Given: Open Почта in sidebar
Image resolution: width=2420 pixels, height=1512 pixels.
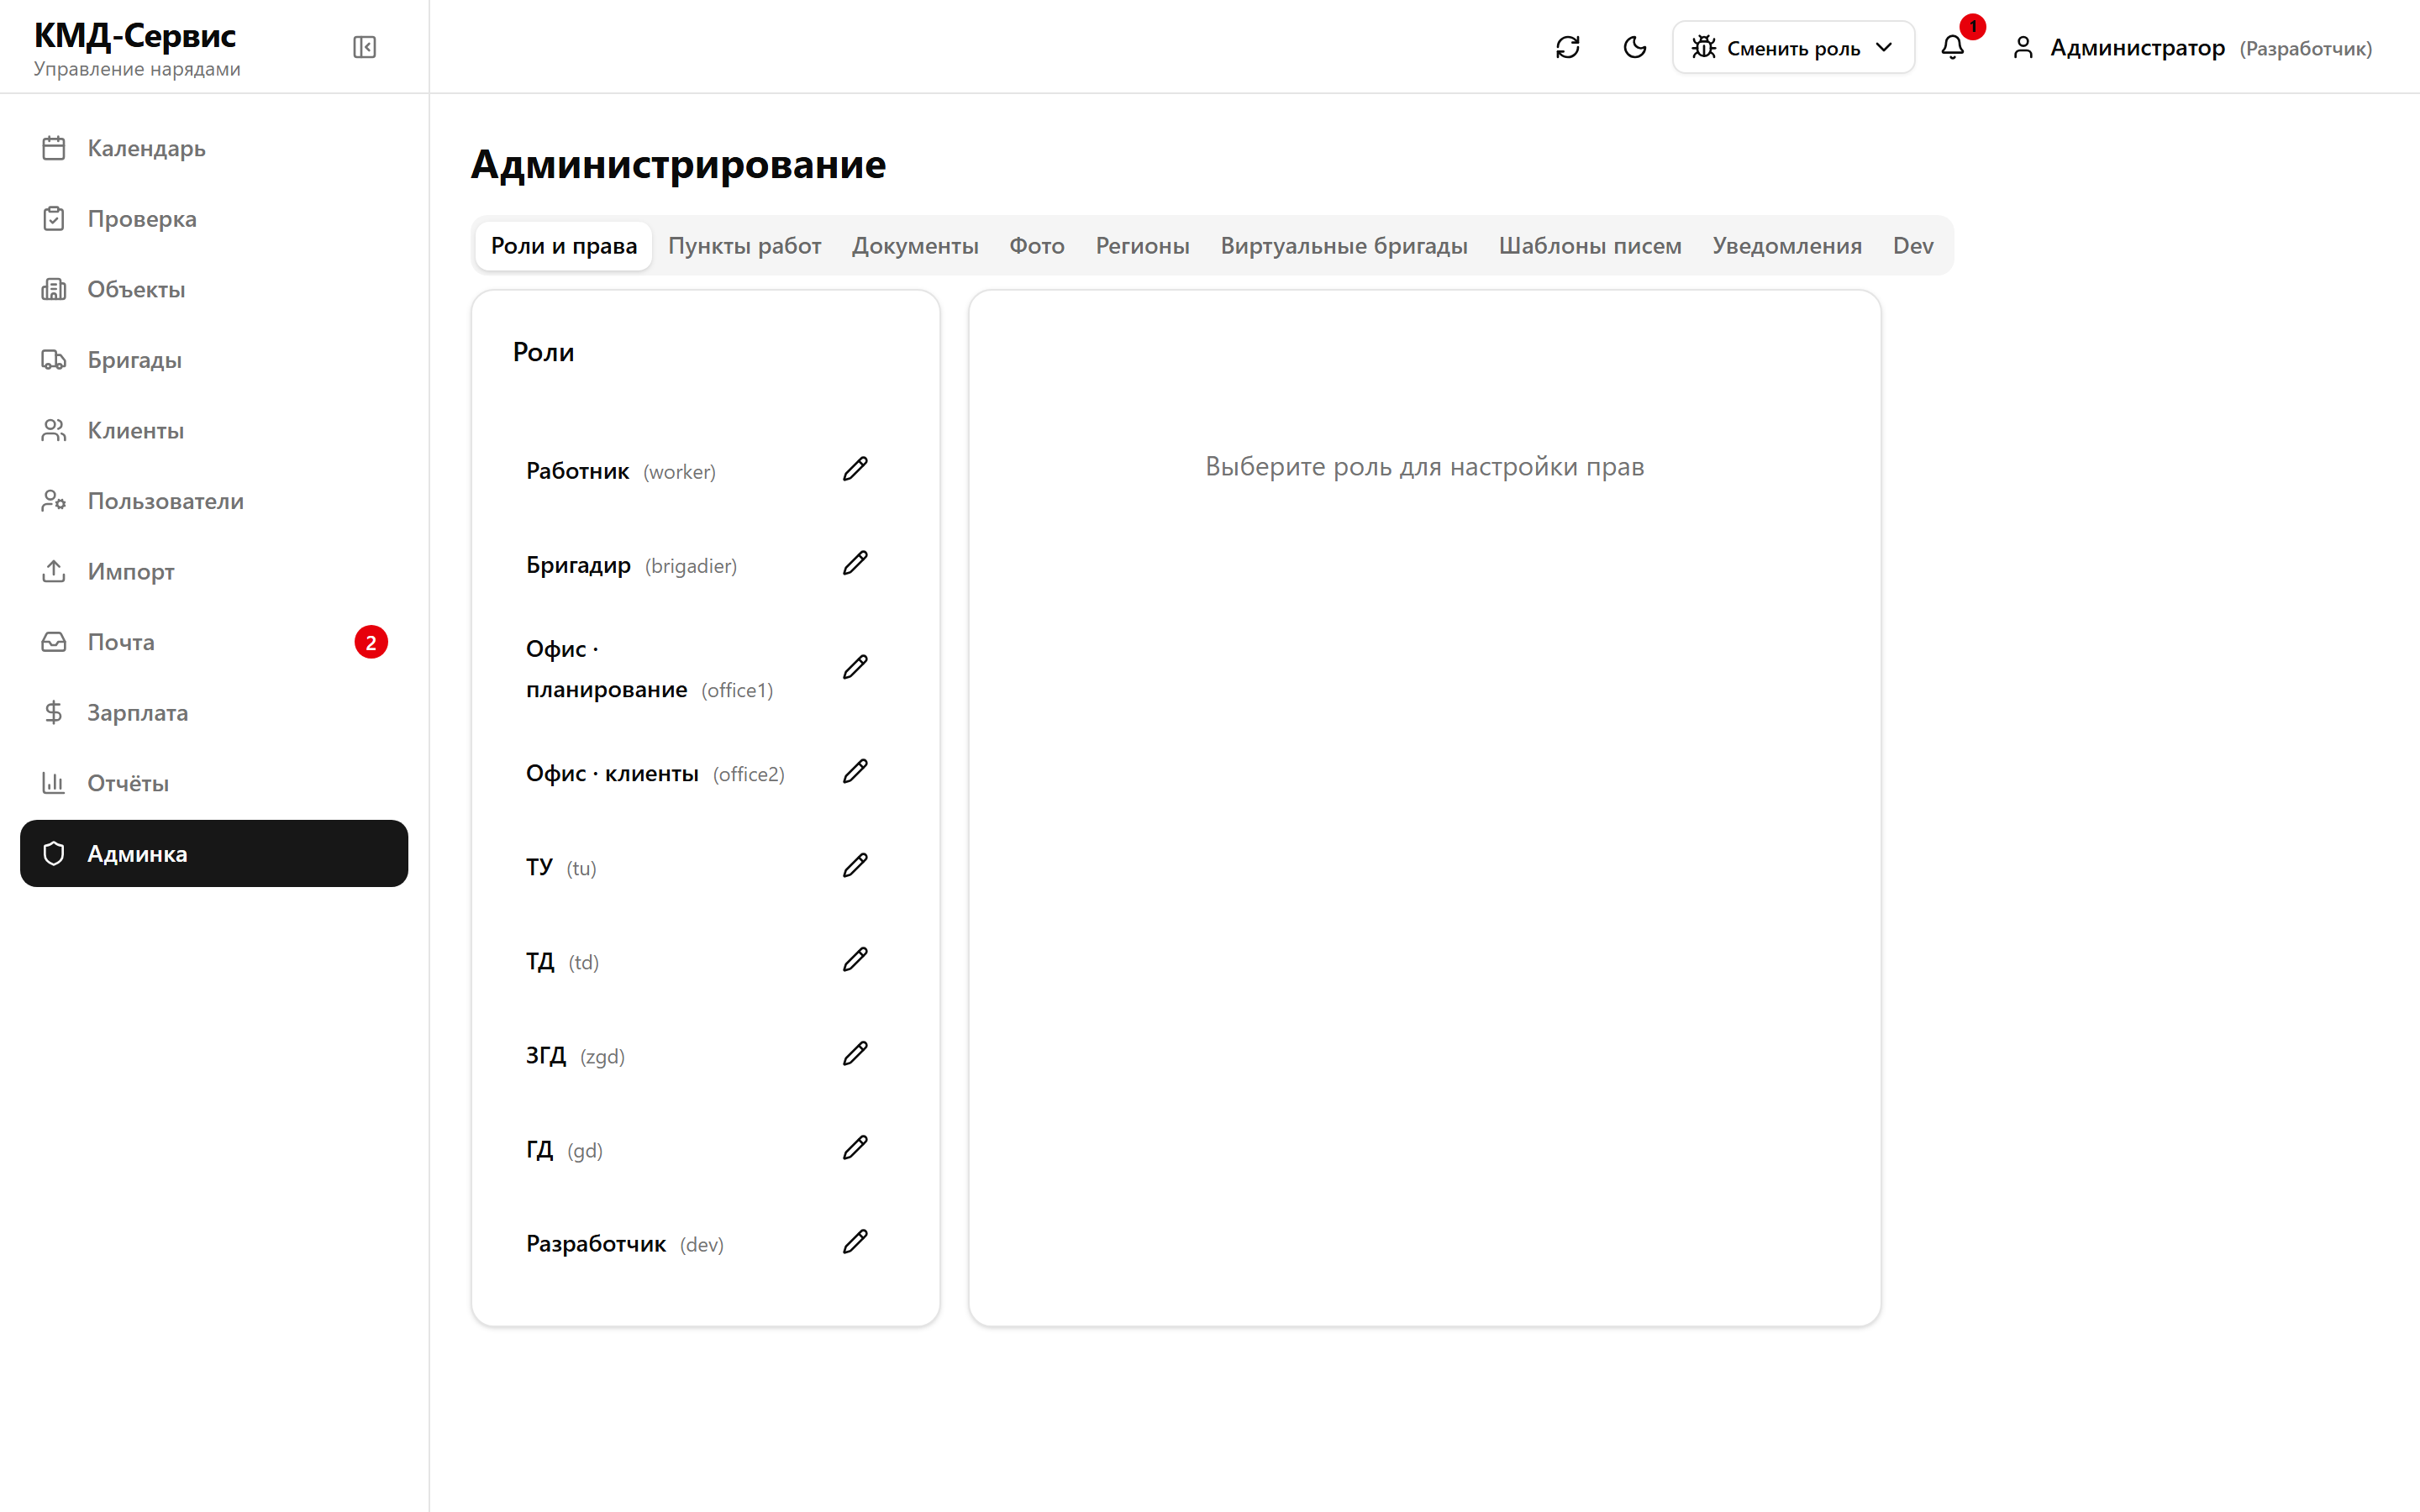Looking at the screenshot, I should [x=214, y=642].
